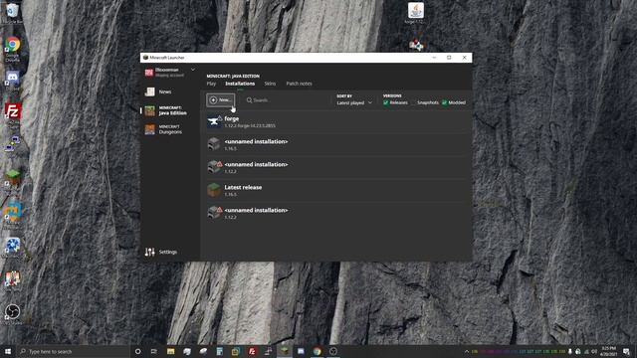The image size is (637, 358).
Task: Open Chrome from taskbar
Action: click(317, 351)
